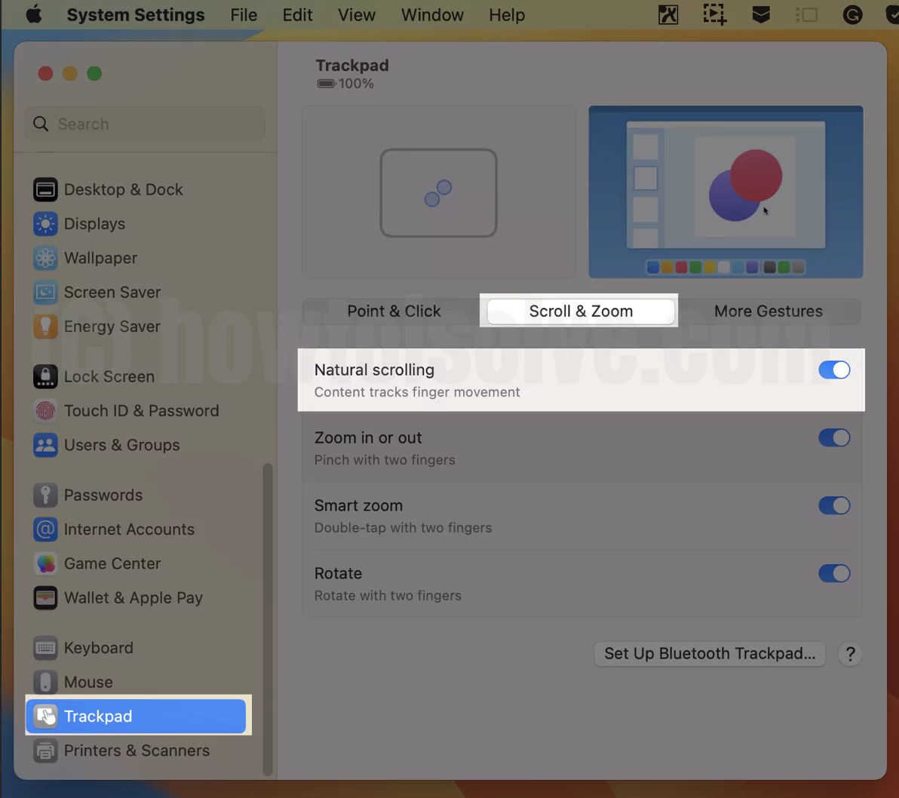This screenshot has width=899, height=798.
Task: Open the View menu
Action: click(x=356, y=14)
